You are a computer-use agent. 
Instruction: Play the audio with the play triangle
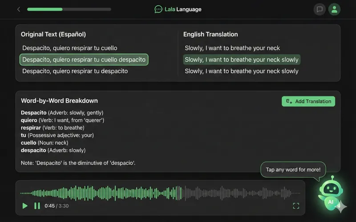25,206
